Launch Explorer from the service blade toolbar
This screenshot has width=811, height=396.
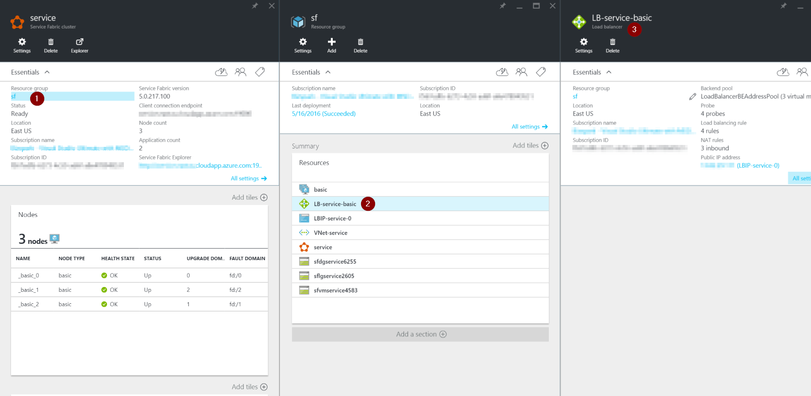point(80,45)
